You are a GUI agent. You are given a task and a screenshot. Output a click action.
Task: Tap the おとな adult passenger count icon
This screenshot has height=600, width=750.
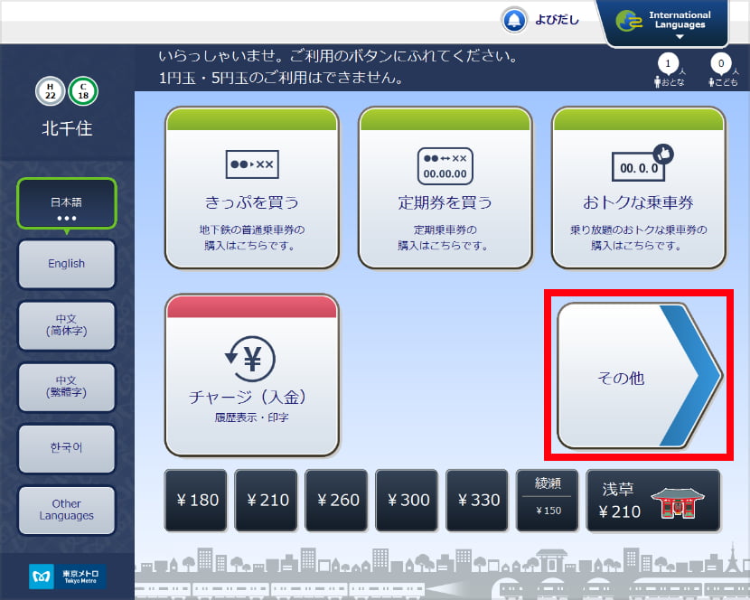tap(668, 70)
